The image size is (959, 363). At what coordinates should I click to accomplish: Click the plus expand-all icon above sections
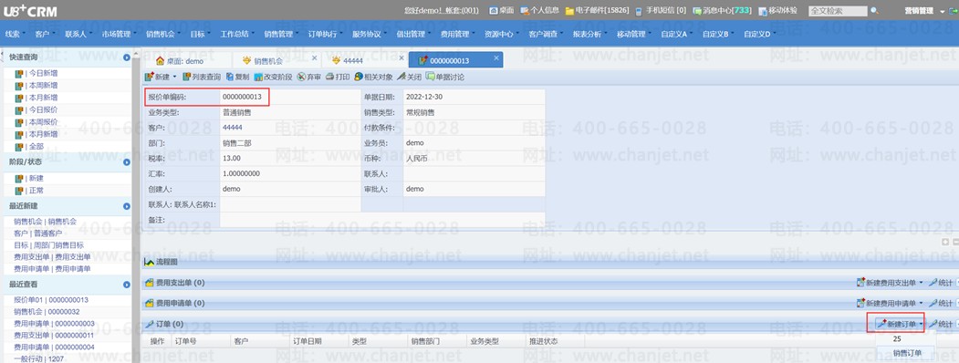945,242
